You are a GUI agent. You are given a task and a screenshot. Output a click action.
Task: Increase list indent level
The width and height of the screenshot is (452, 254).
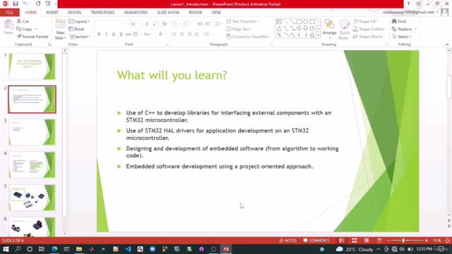point(208,24)
